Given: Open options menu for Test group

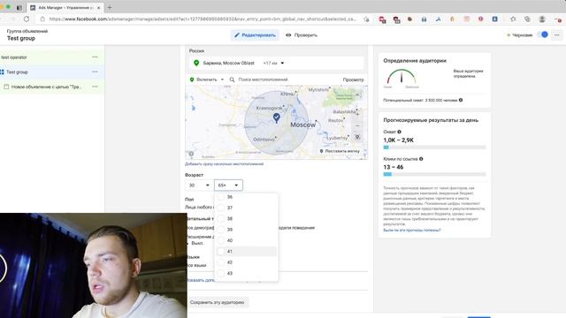Looking at the screenshot, I should click(95, 72).
